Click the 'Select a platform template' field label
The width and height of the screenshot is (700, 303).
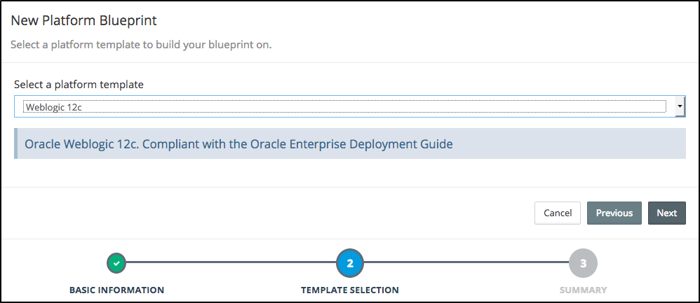click(x=79, y=84)
